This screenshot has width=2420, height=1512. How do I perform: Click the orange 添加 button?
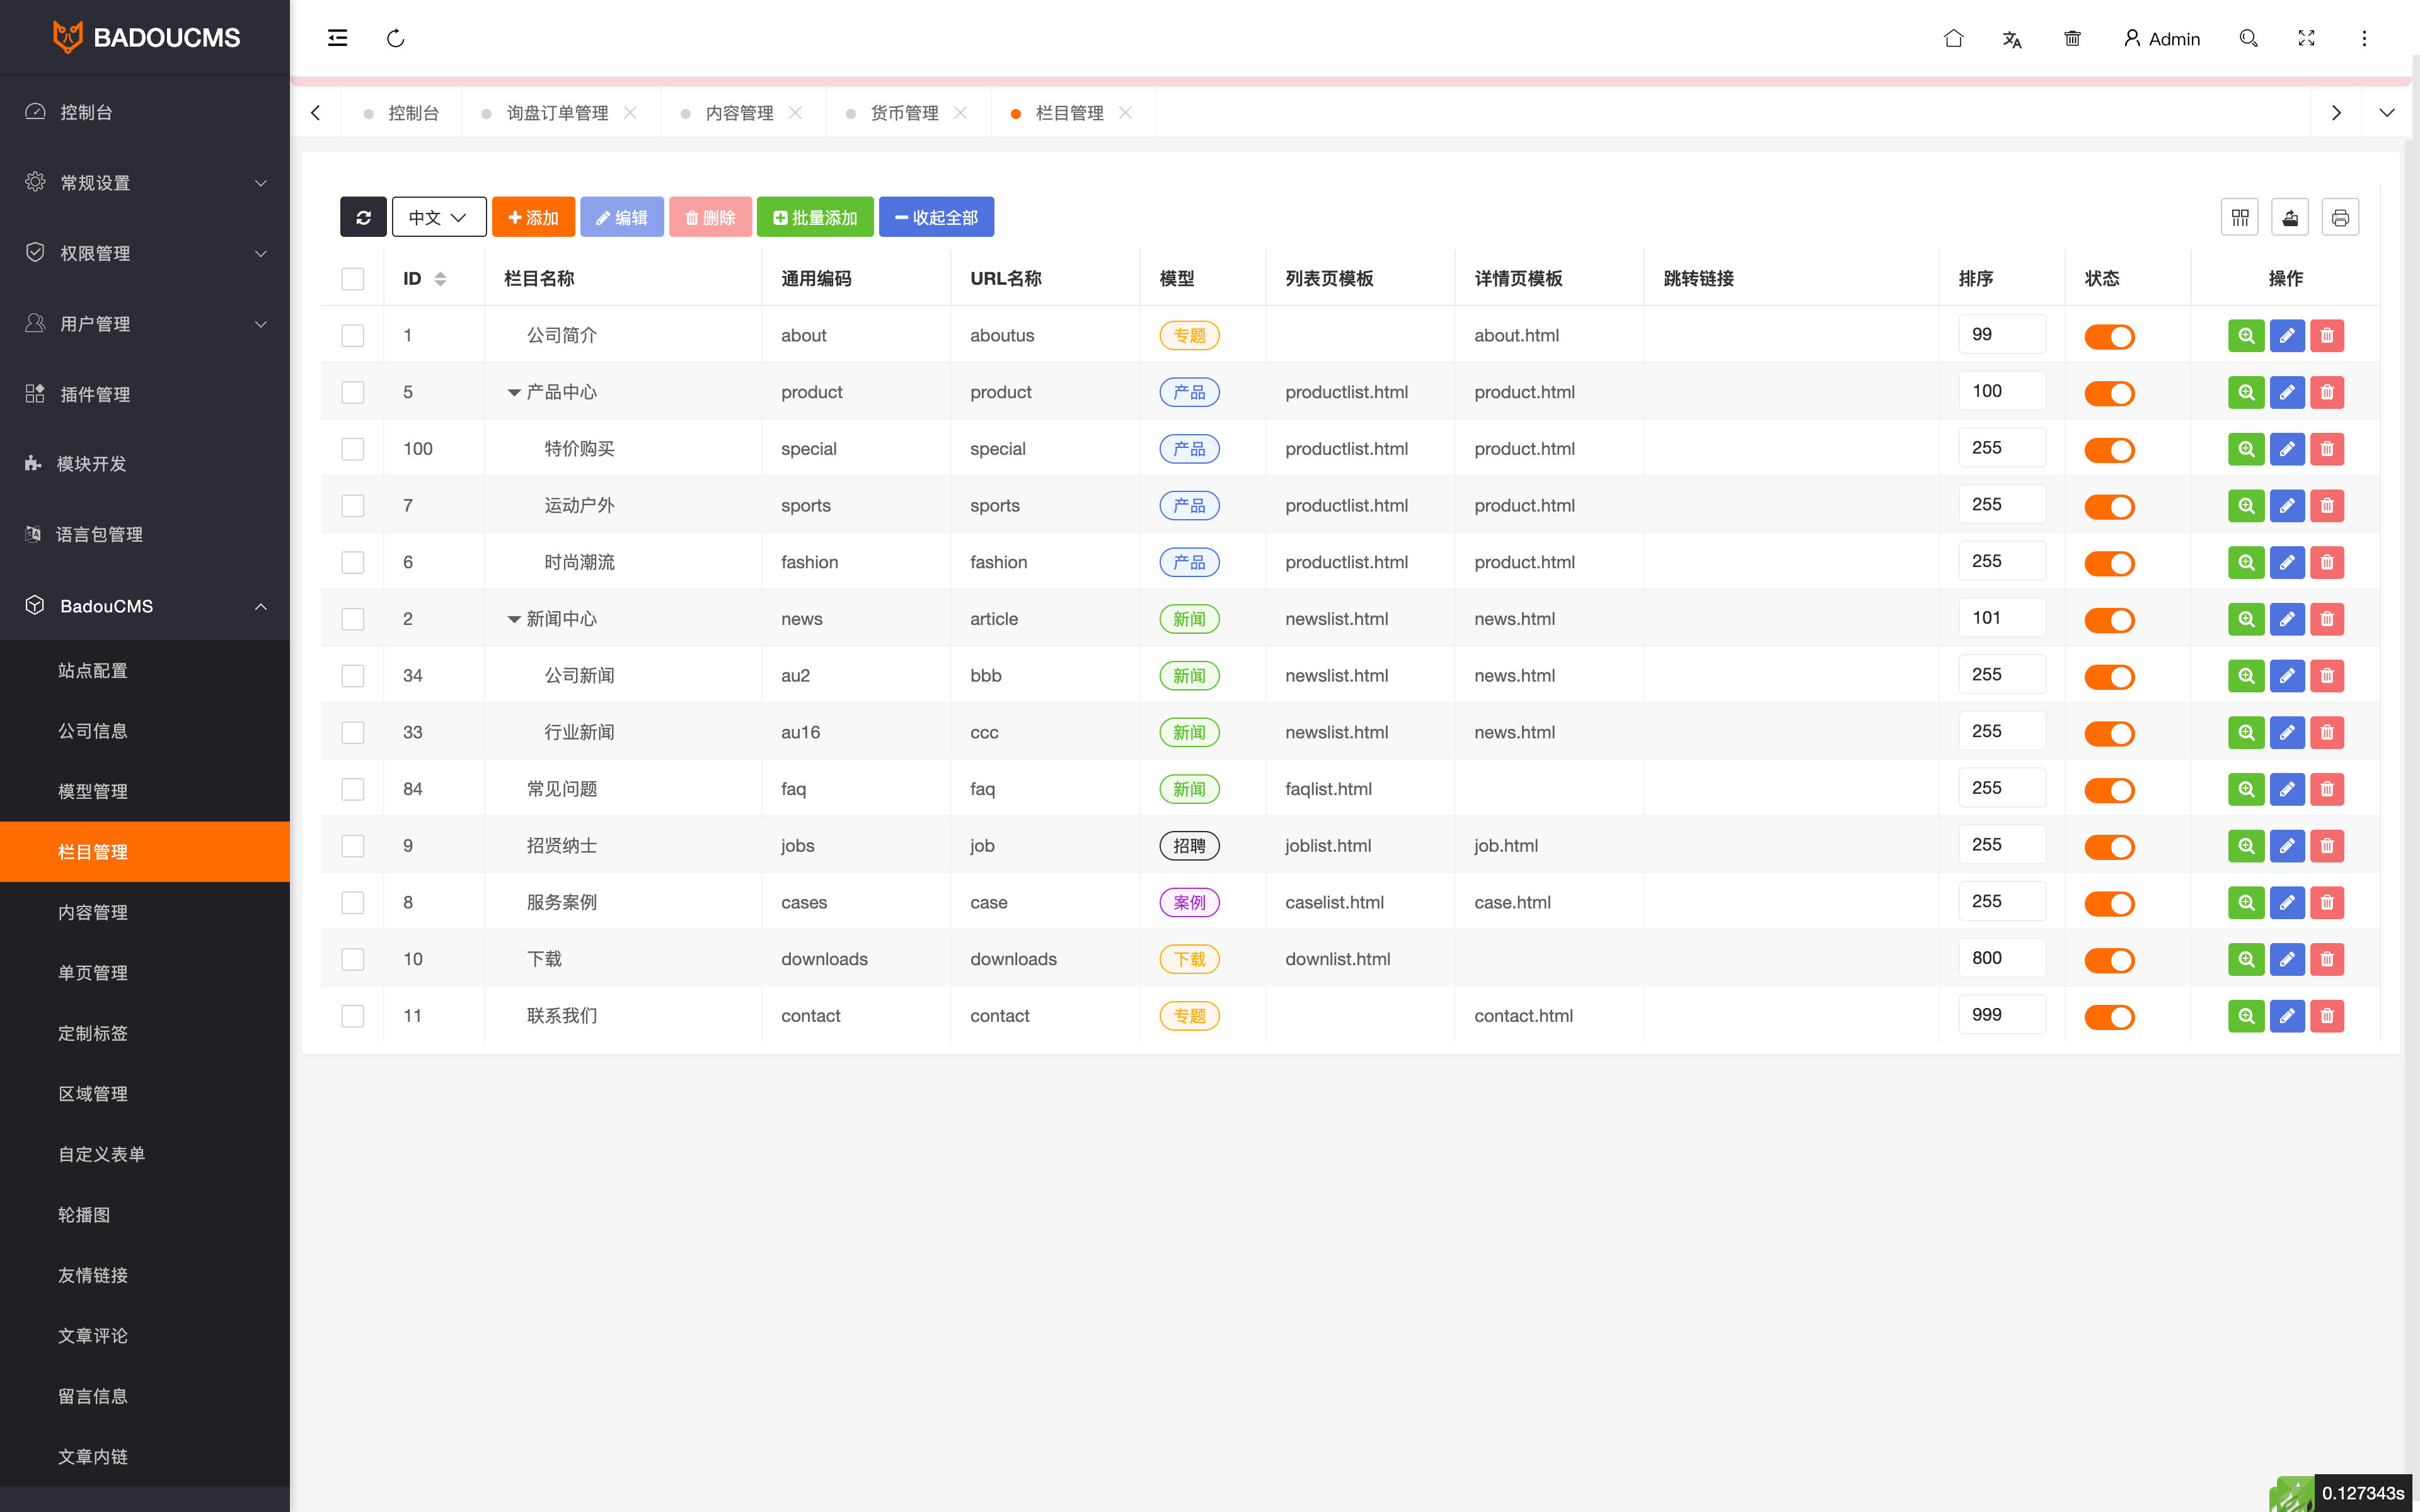pos(533,217)
